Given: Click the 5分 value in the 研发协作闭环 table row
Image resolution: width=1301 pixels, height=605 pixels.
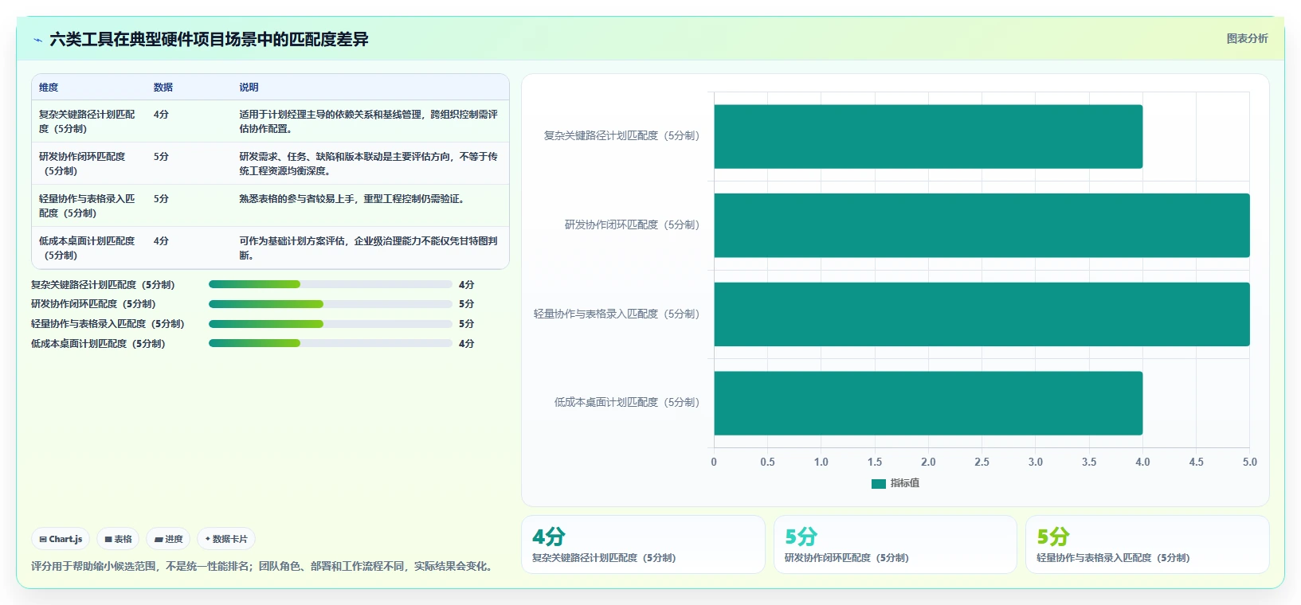Looking at the screenshot, I should pyautogui.click(x=161, y=157).
